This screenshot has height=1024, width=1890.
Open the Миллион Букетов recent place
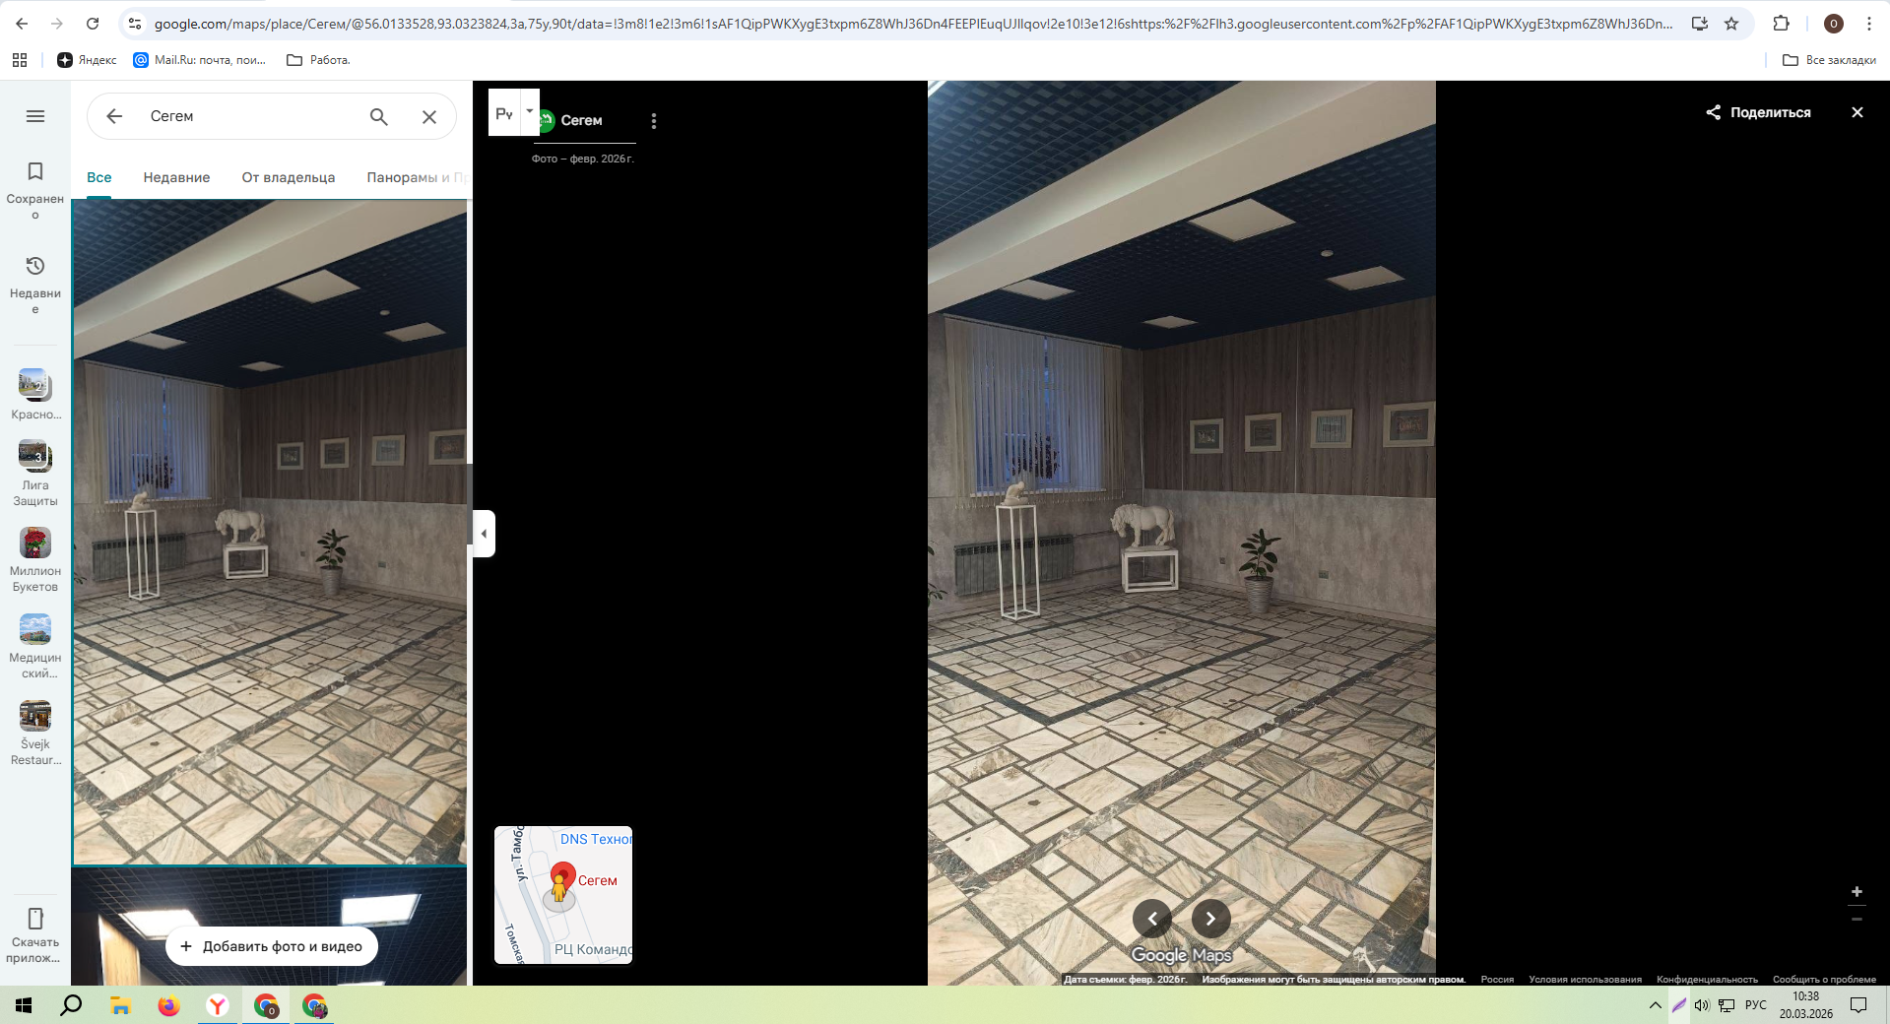coord(35,559)
